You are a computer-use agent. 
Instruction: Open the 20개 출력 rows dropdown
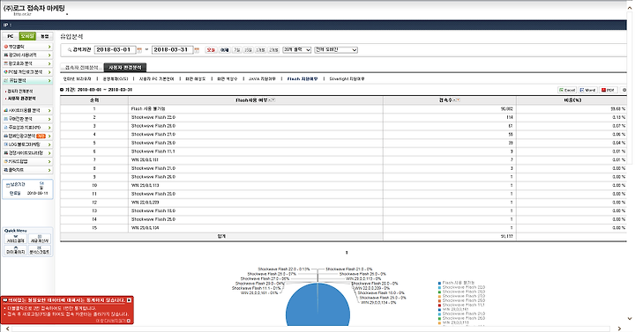coord(297,49)
